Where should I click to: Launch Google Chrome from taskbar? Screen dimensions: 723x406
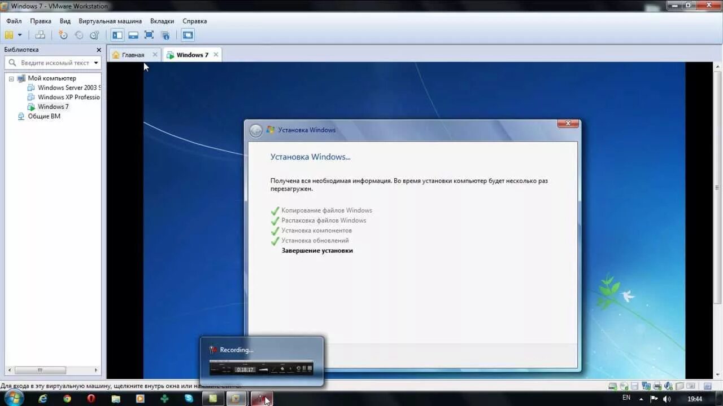[x=67, y=398]
